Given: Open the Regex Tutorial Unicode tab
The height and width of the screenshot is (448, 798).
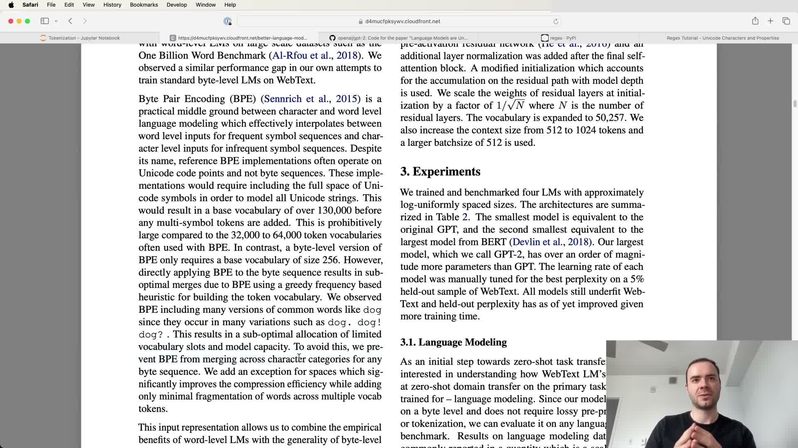Looking at the screenshot, I should 722,38.
